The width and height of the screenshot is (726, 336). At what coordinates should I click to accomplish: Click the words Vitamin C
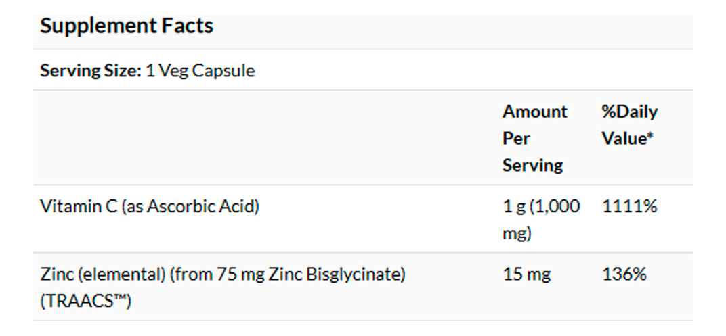79,206
